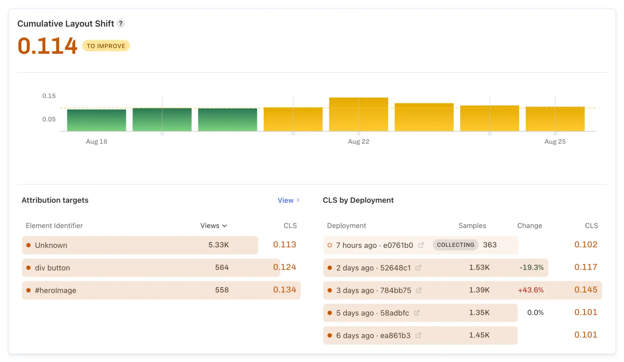The height and width of the screenshot is (362, 624).
Task: Open external link icon for deployment 784bb75
Action: pyautogui.click(x=419, y=291)
